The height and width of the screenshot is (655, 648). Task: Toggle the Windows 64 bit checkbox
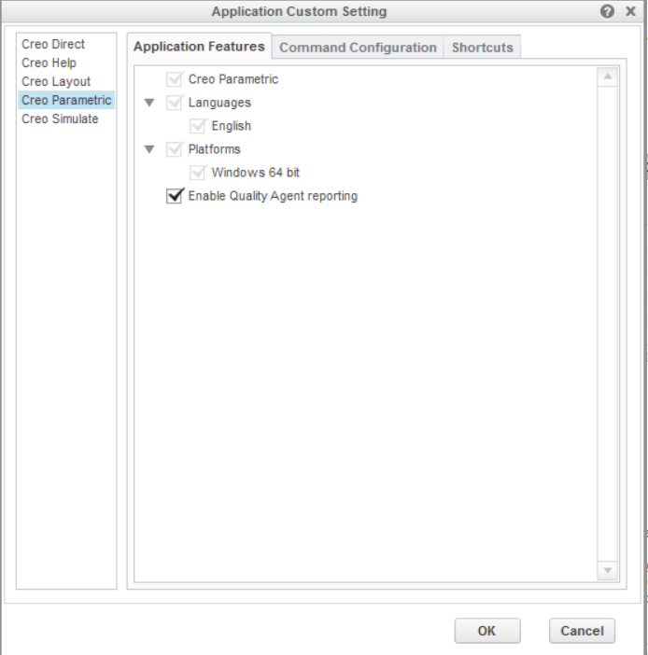(x=197, y=173)
